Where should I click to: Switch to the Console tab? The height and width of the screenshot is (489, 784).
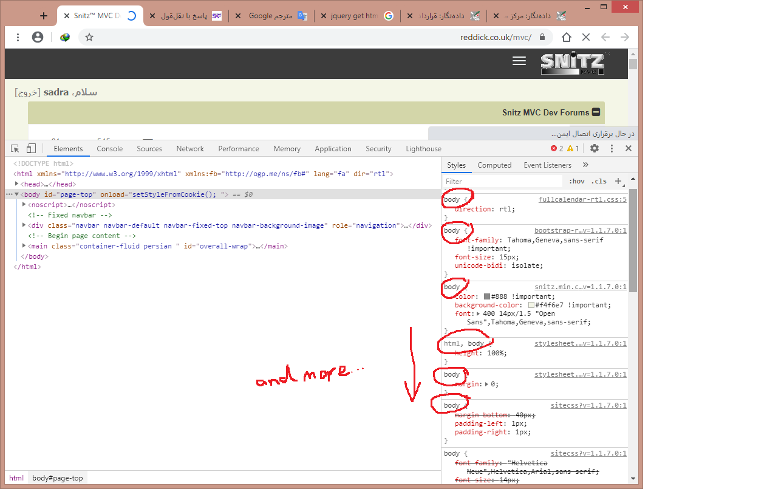point(109,149)
